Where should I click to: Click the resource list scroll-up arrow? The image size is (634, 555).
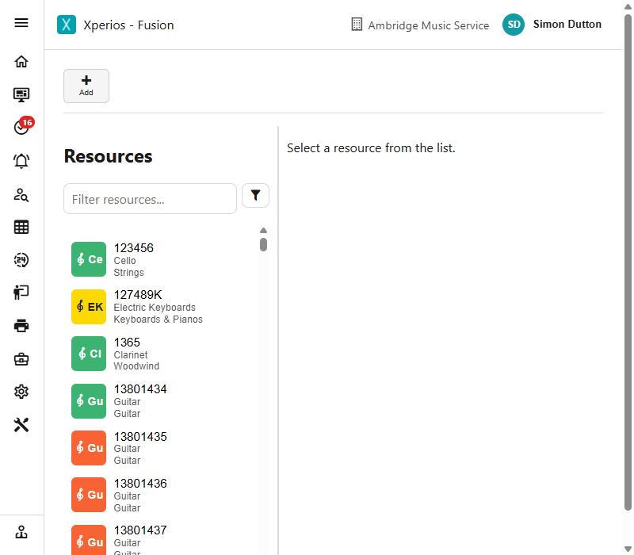[263, 230]
